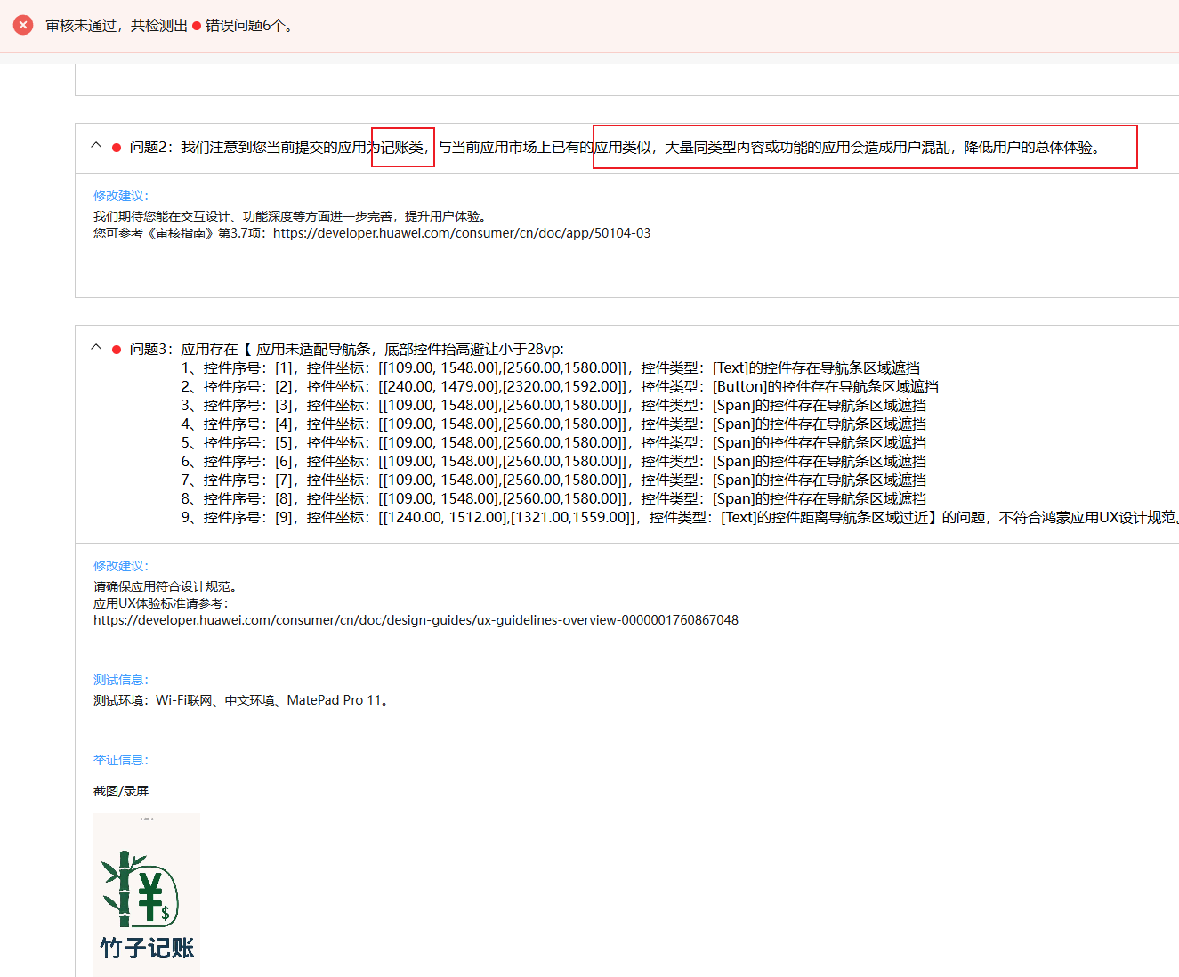Select the 控件序号 [7] Span row
The width and height of the screenshot is (1179, 977).
coord(553,480)
